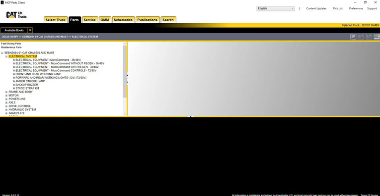Click page icon beside FORWARD AND REAR WORKING LIGHTS
This screenshot has width=380, height=196.
click(14, 78)
